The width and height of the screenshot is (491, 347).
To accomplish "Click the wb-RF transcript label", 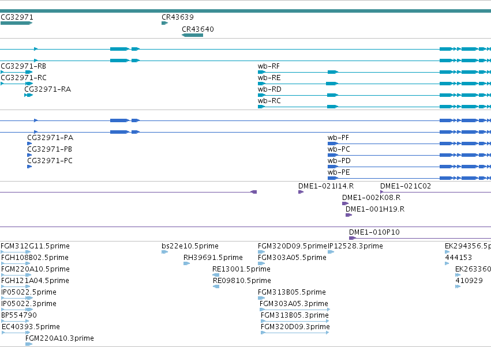I will tap(269, 66).
